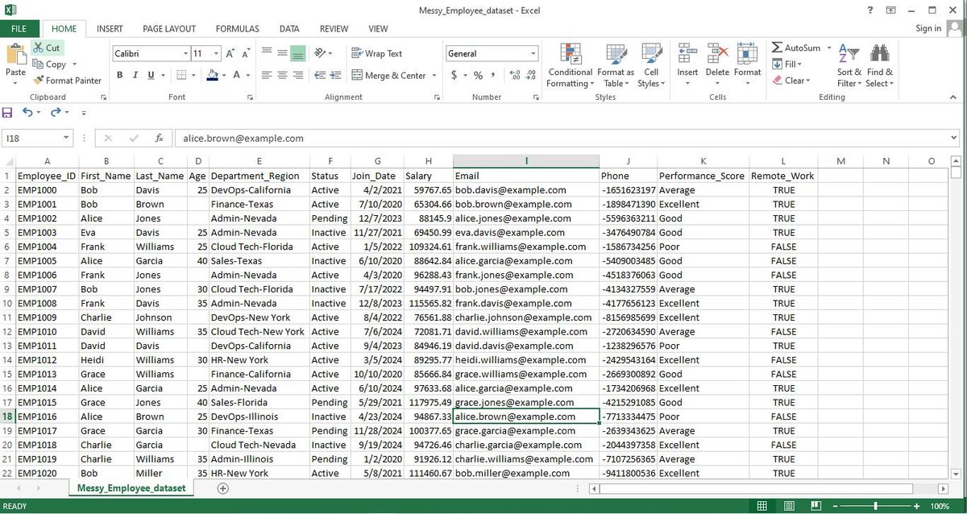The height and width of the screenshot is (514, 967).
Task: Click the AutoSum sigma icon
Action: 778,48
